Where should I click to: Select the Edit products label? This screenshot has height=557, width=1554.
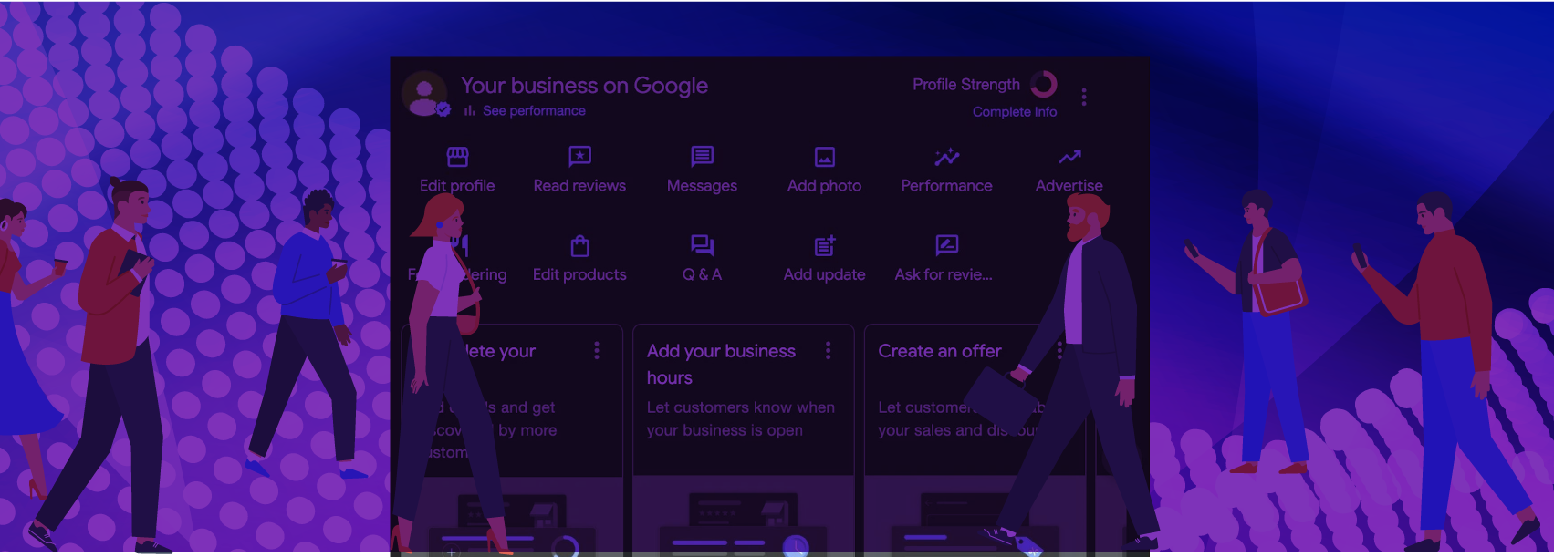pos(579,274)
